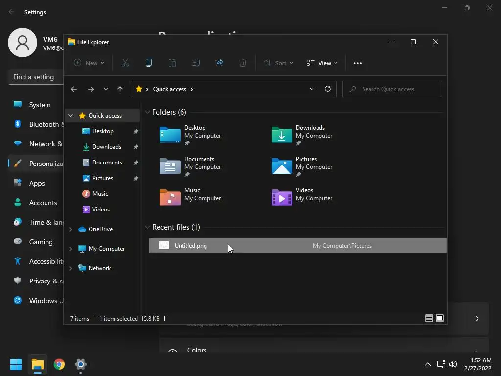This screenshot has width=501, height=376.
Task: Open the Documents folder tile
Action: (190, 166)
